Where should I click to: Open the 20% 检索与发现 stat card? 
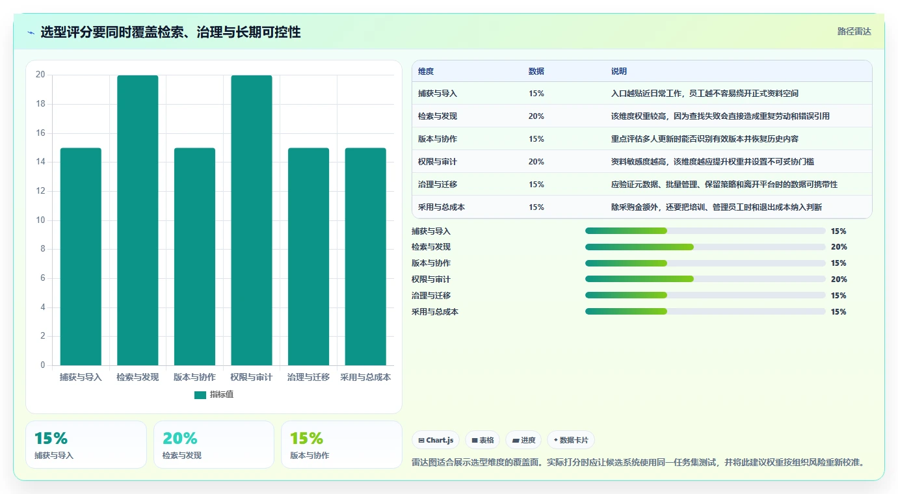click(x=214, y=445)
